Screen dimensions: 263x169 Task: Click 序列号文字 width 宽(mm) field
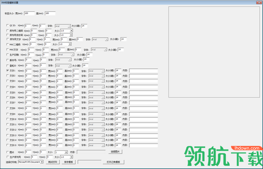point(64,39)
